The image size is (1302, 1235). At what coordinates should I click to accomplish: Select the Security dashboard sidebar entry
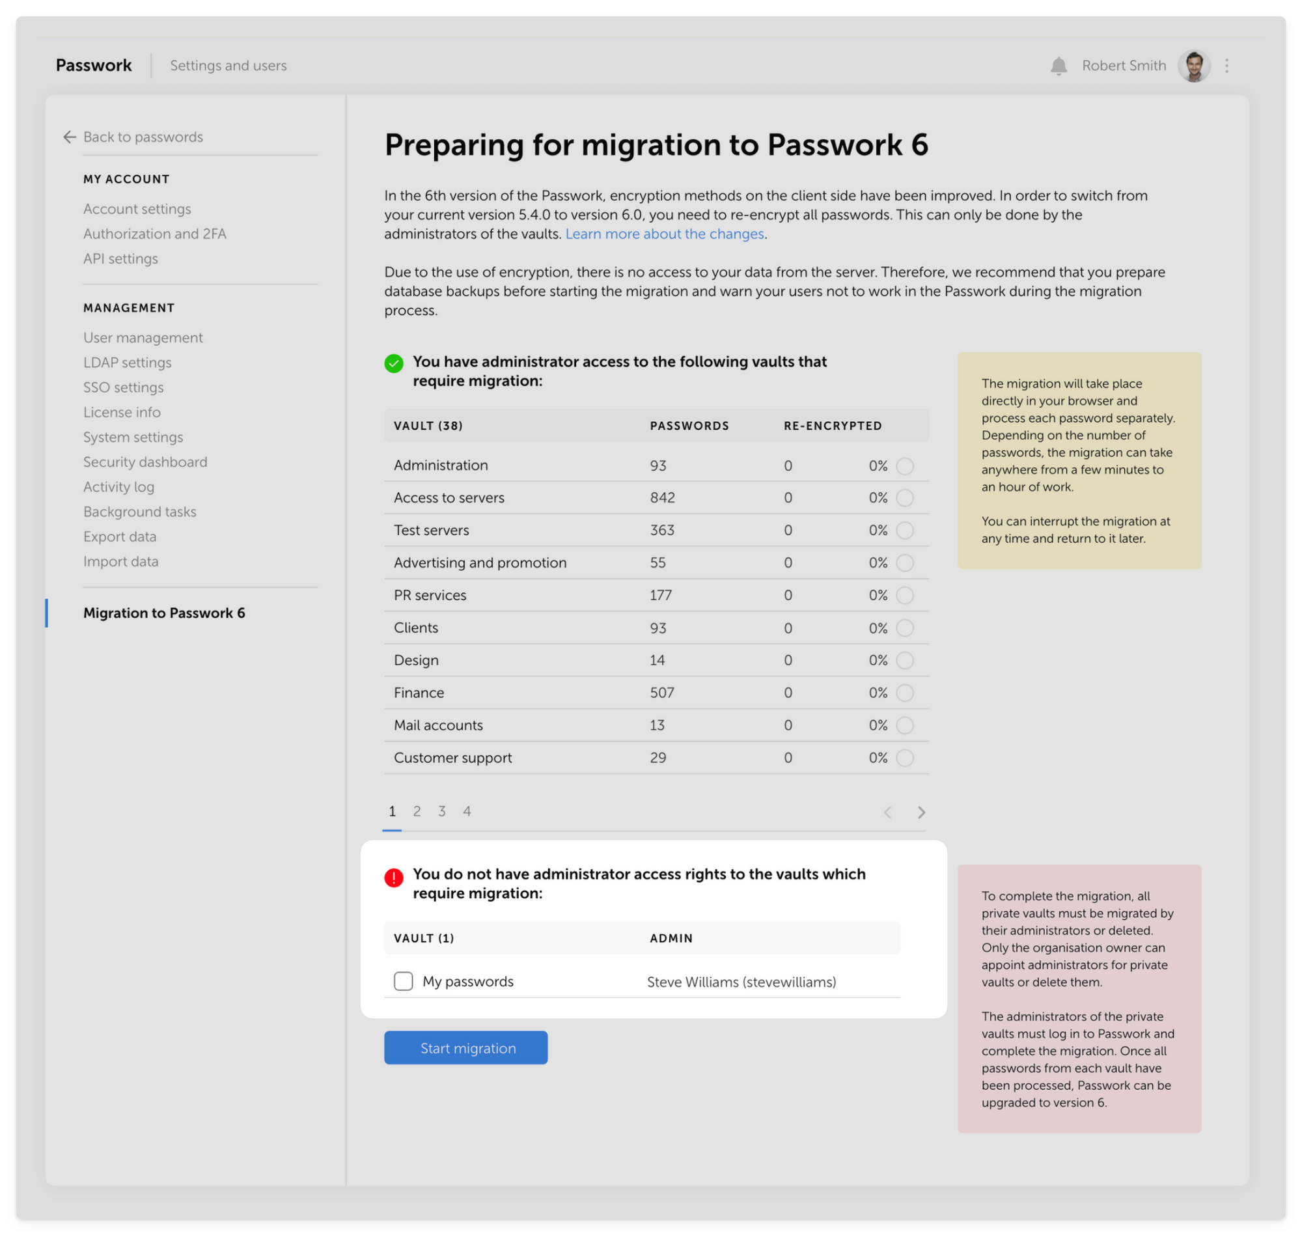[x=145, y=462]
